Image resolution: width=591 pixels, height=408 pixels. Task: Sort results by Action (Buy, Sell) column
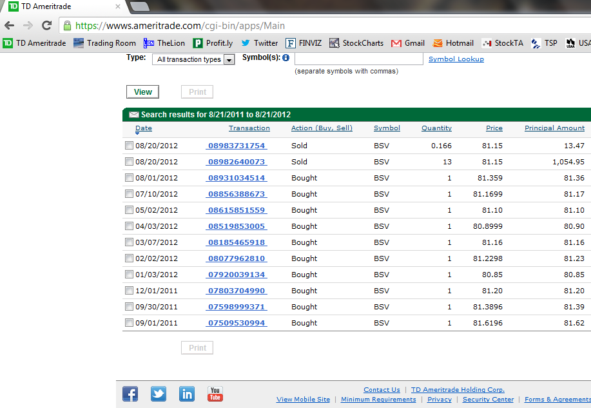point(322,128)
